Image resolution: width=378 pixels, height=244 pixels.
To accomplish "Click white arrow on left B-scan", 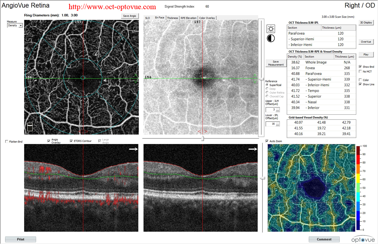I will 134,150.
